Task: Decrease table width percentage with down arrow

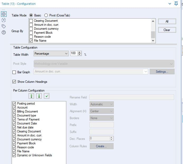Action: click(x=79, y=54)
